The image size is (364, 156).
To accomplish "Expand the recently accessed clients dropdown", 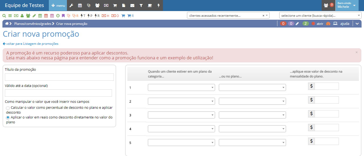I will tap(228, 16).
